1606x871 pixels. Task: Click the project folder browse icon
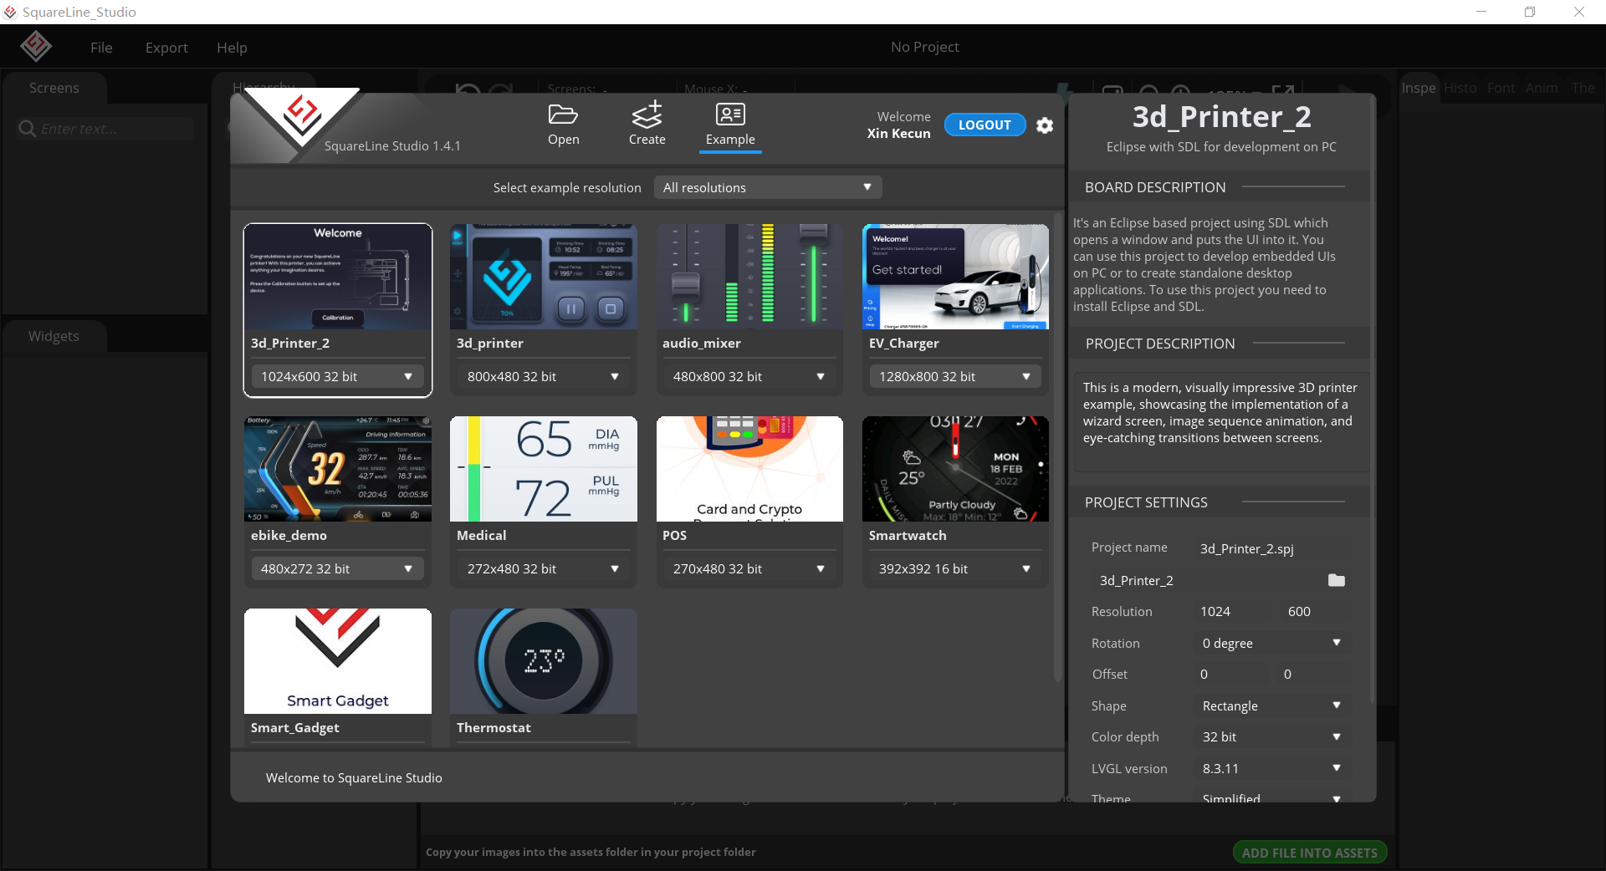(1337, 580)
